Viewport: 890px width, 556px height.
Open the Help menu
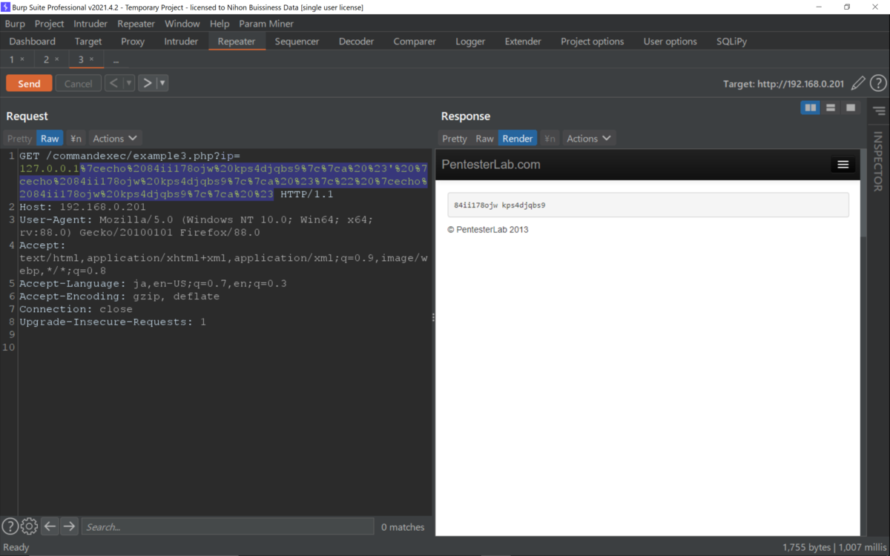(220, 24)
